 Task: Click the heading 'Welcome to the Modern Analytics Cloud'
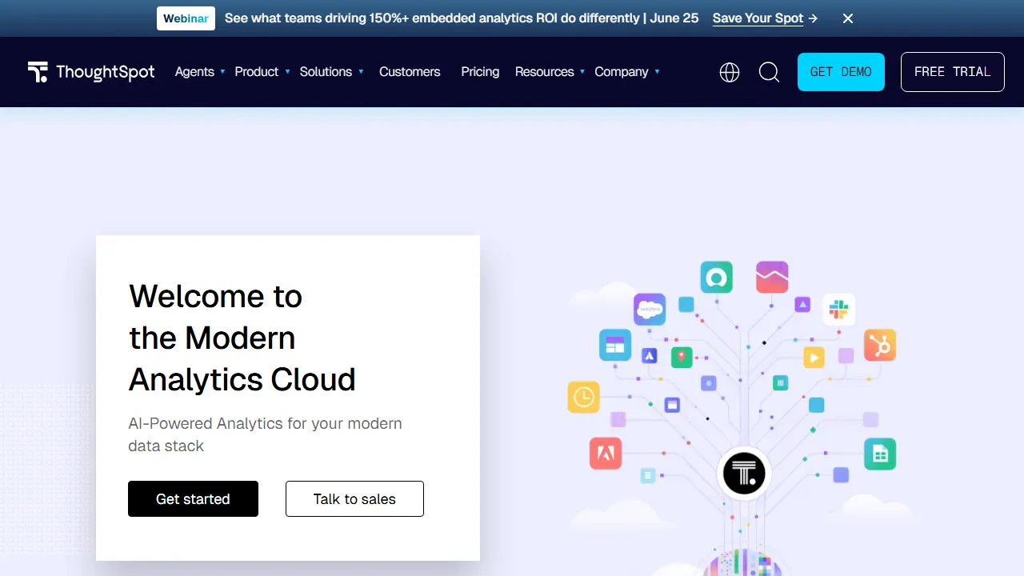242,338
